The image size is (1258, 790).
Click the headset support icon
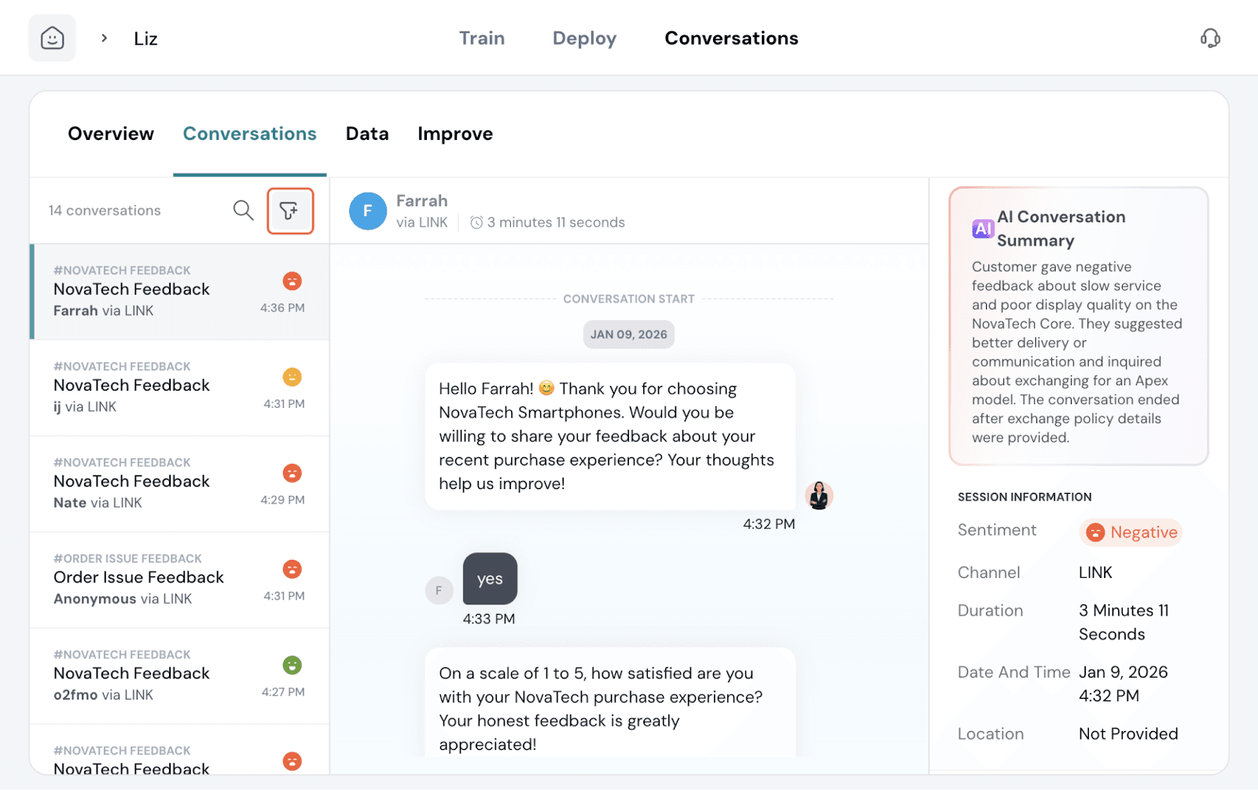pyautogui.click(x=1209, y=39)
